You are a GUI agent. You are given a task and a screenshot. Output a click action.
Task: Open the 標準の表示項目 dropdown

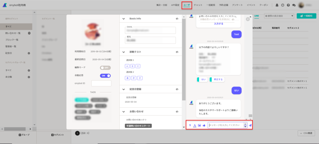pyautogui.click(x=279, y=16)
